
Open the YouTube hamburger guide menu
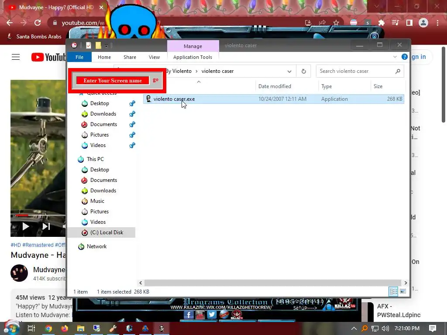point(16,57)
